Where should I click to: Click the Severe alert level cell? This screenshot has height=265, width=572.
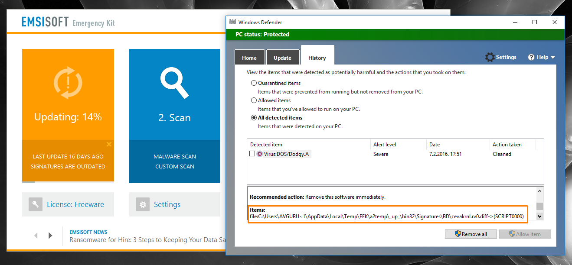click(381, 154)
